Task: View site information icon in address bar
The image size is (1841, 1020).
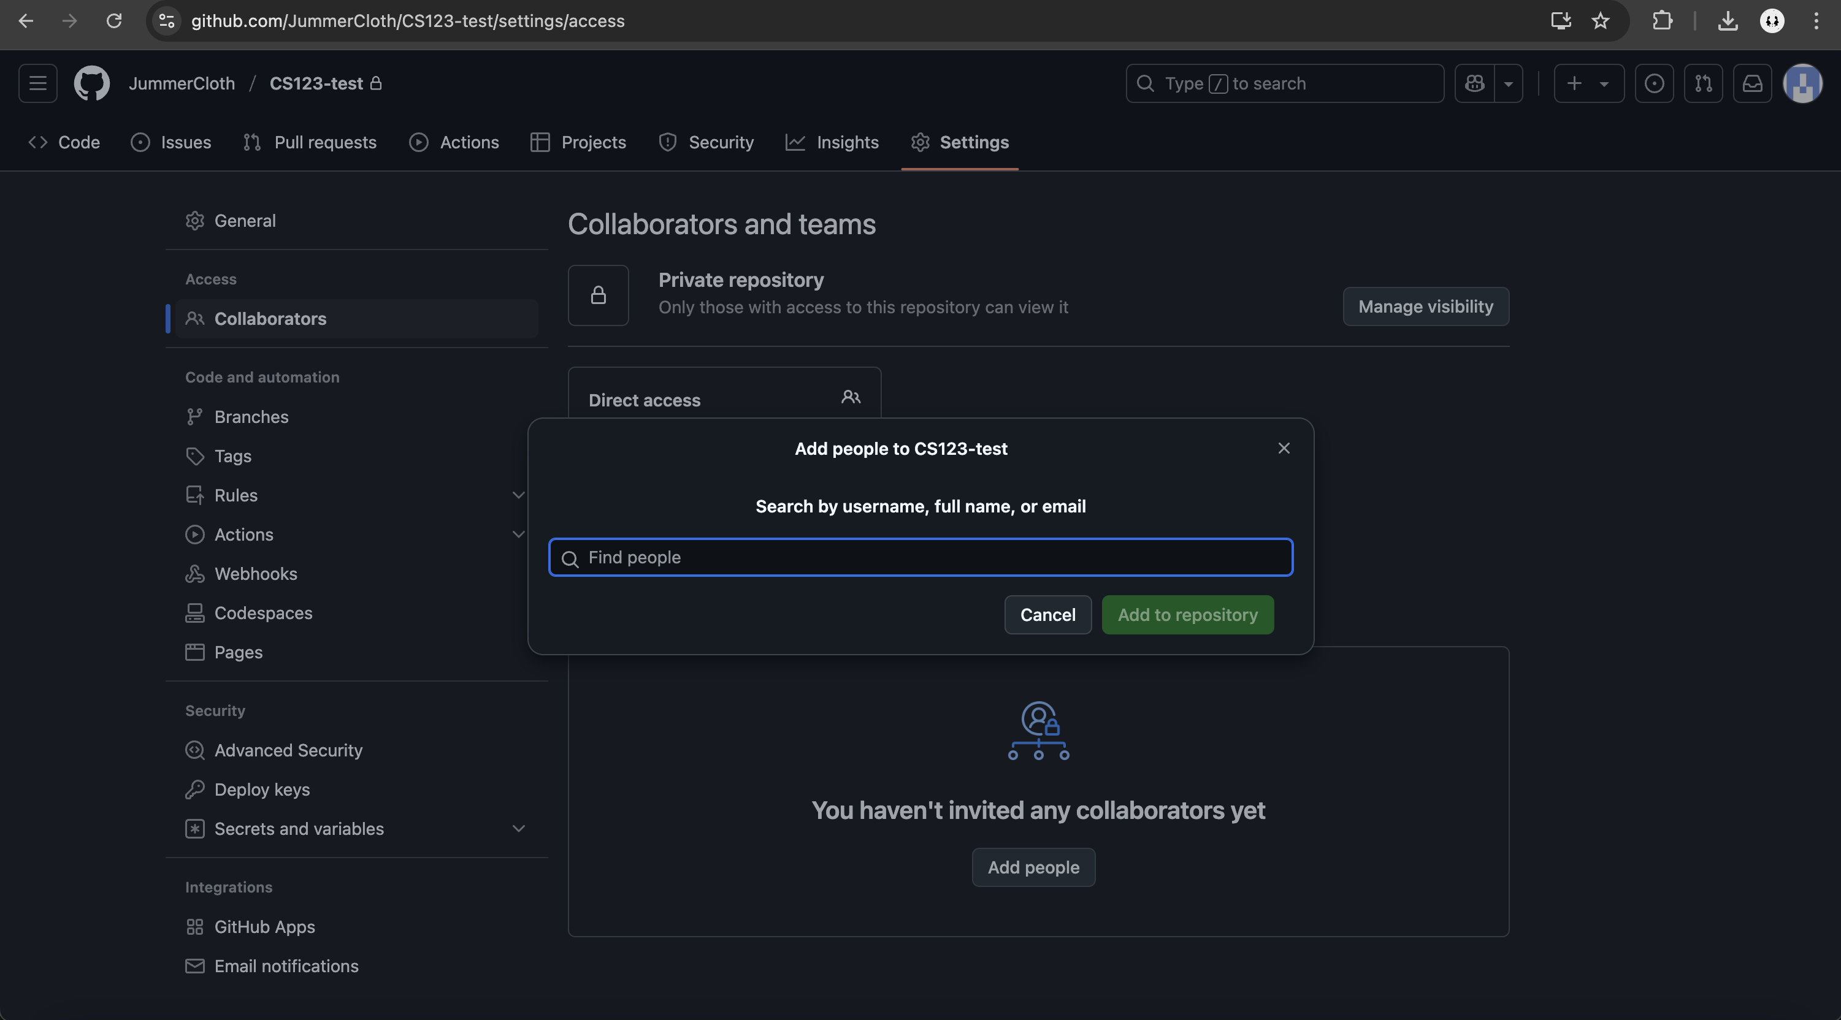Action: (x=167, y=21)
